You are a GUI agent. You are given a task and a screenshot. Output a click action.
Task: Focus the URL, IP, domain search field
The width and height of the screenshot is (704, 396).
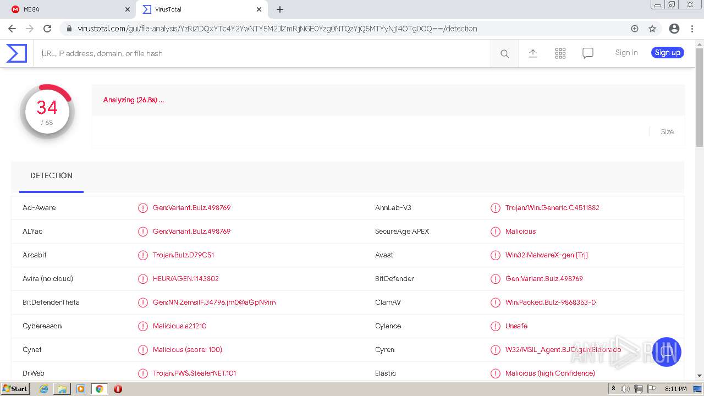pyautogui.click(x=262, y=53)
